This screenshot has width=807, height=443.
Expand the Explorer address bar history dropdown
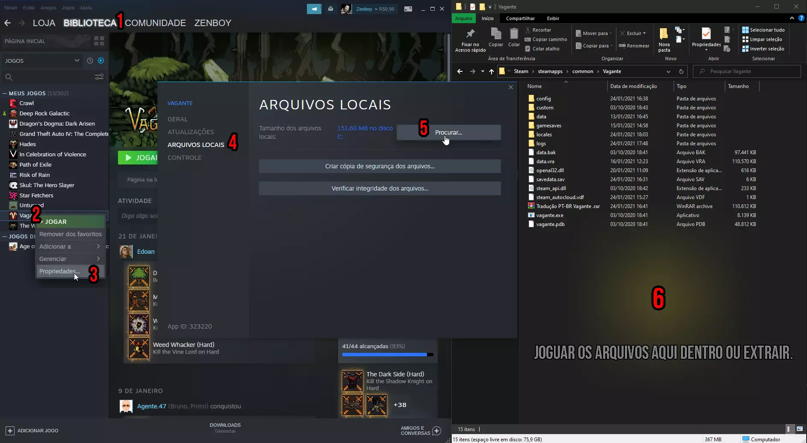pos(669,71)
